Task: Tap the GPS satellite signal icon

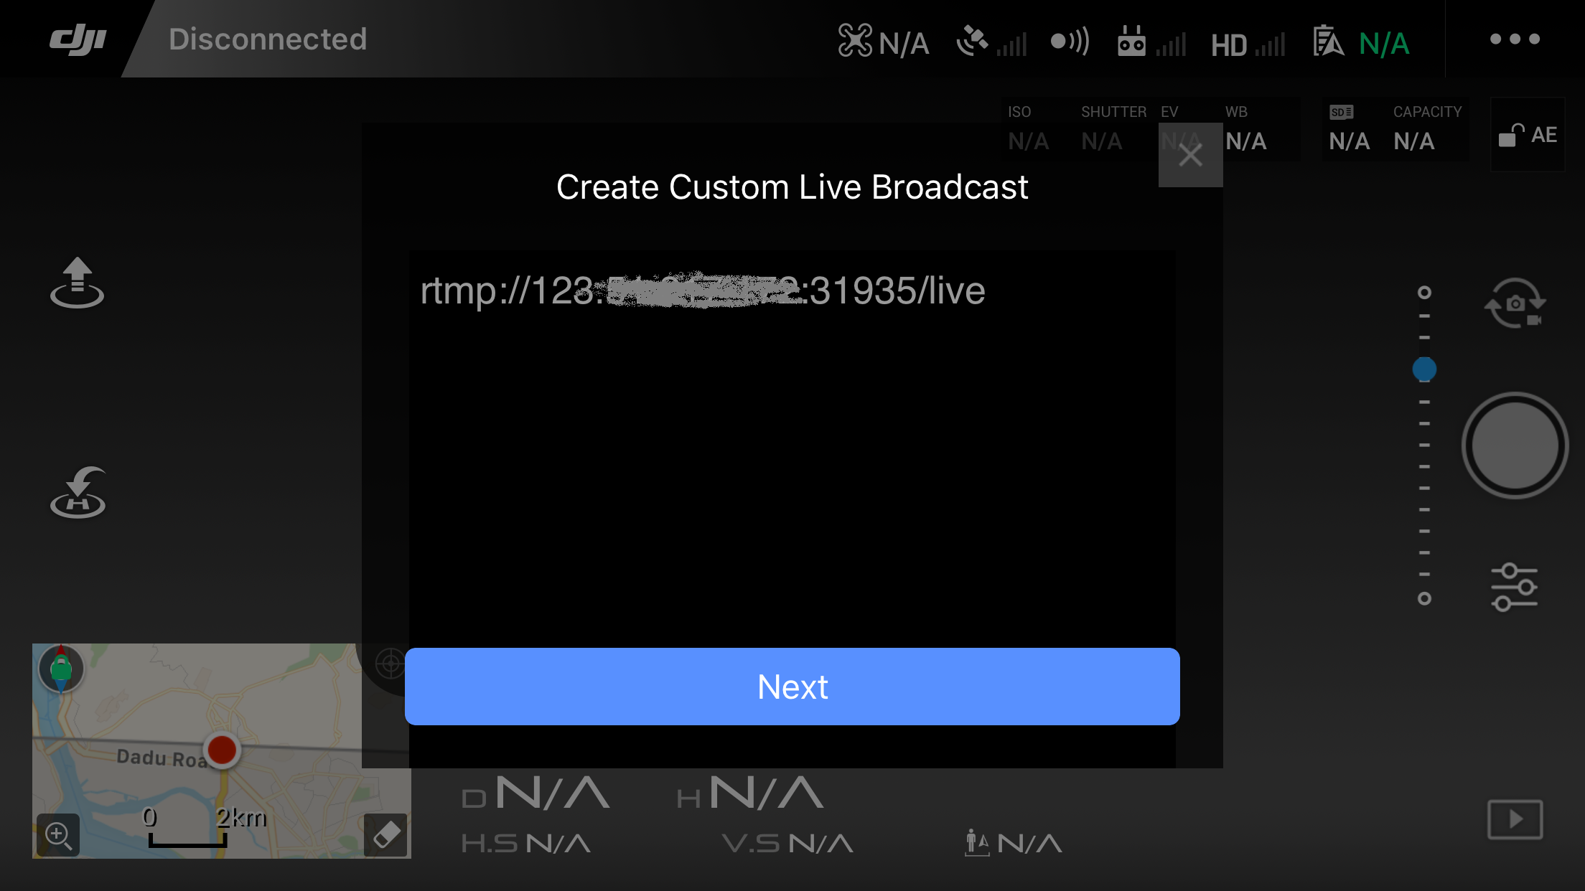Action: [991, 41]
